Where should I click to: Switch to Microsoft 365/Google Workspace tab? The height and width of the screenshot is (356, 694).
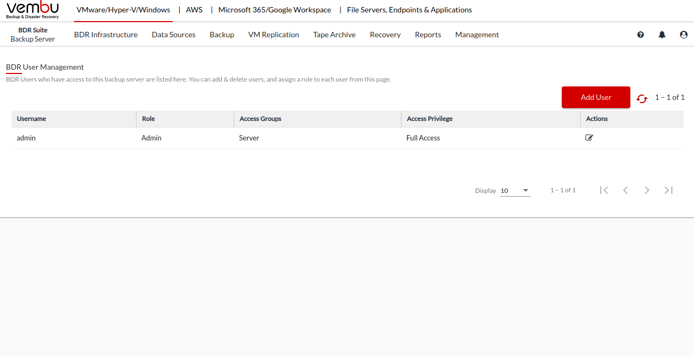[275, 10]
